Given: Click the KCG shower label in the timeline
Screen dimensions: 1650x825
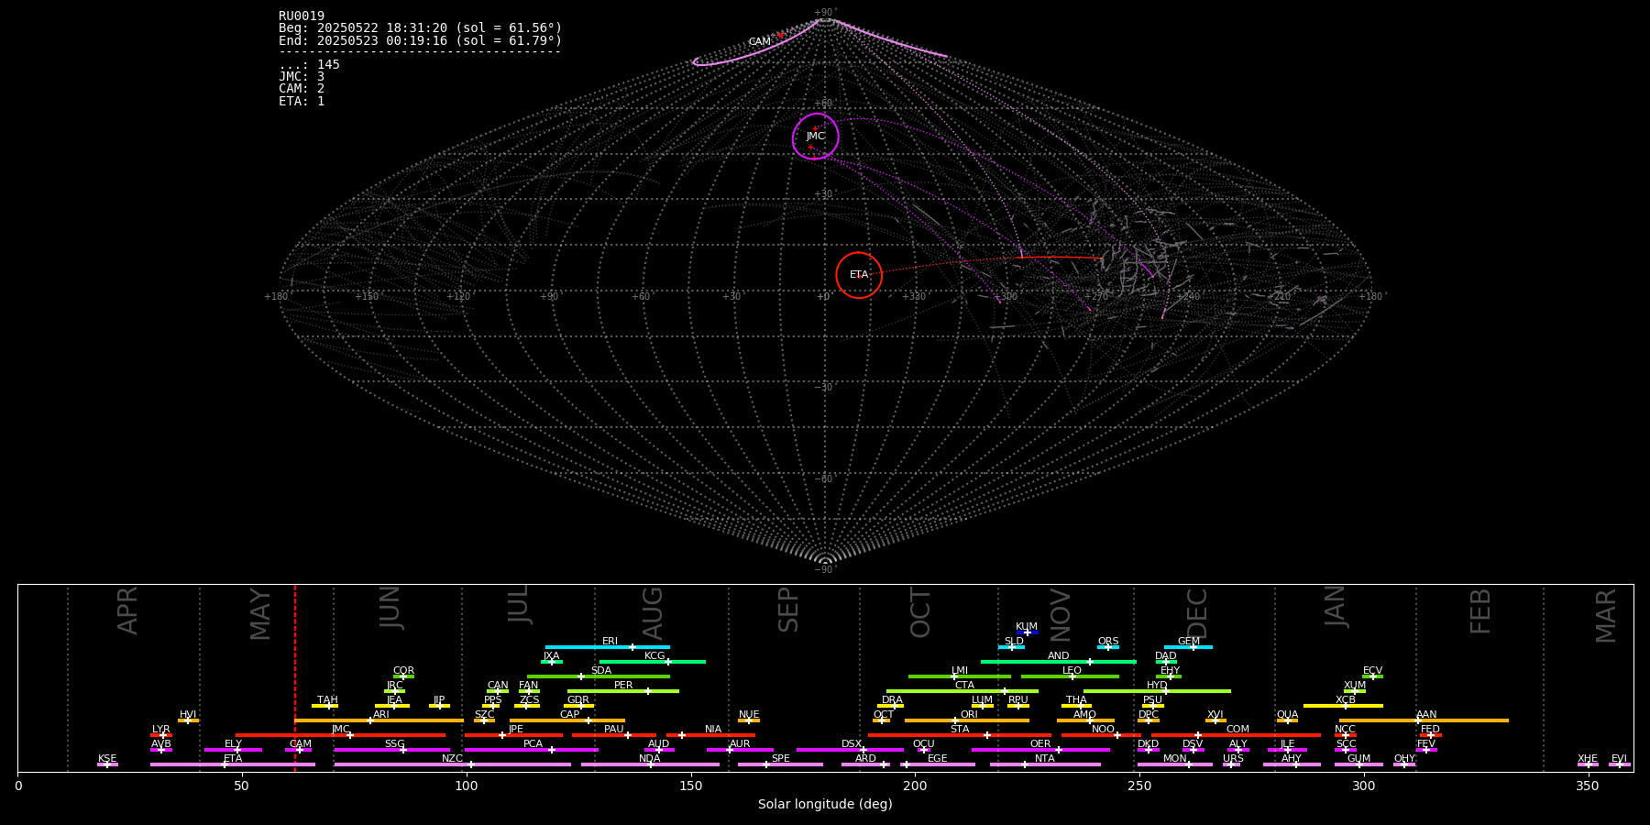Looking at the screenshot, I should (x=654, y=656).
